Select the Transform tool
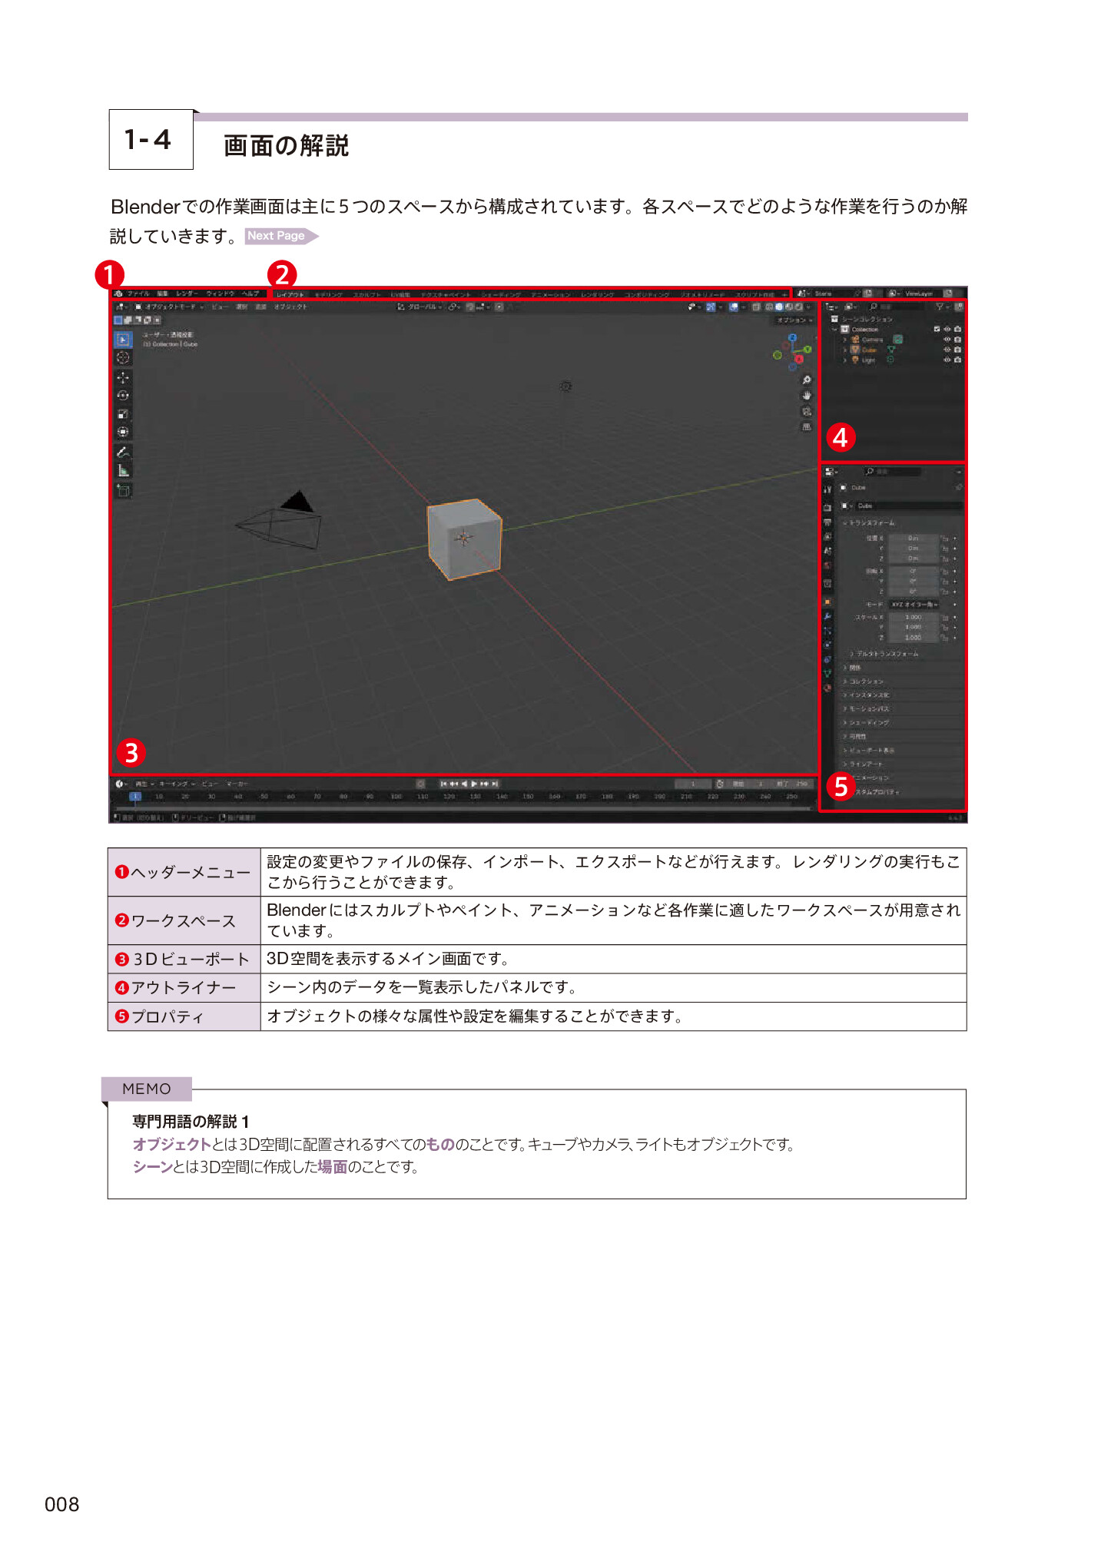The height and width of the screenshot is (1555, 1101). (123, 432)
